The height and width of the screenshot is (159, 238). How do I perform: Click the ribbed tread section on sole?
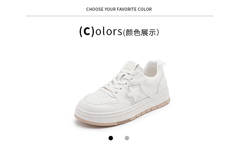(124, 121)
